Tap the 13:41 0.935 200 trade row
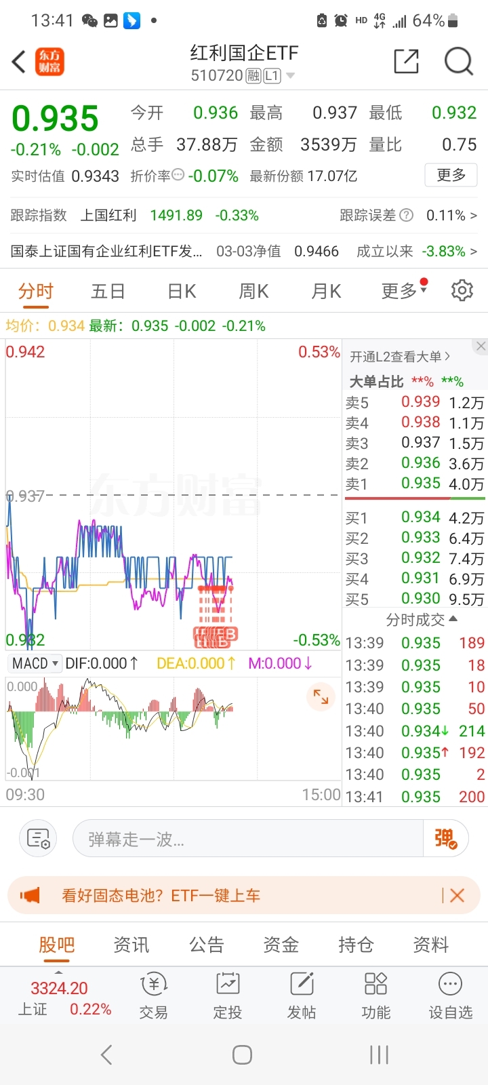 415,796
